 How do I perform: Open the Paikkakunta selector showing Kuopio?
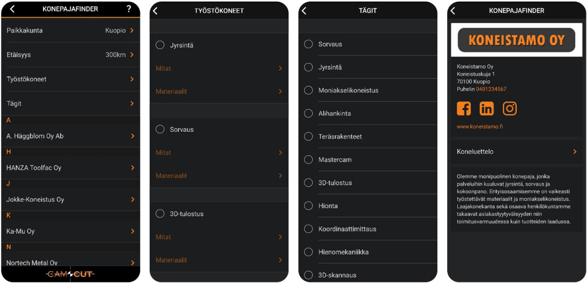[70, 30]
